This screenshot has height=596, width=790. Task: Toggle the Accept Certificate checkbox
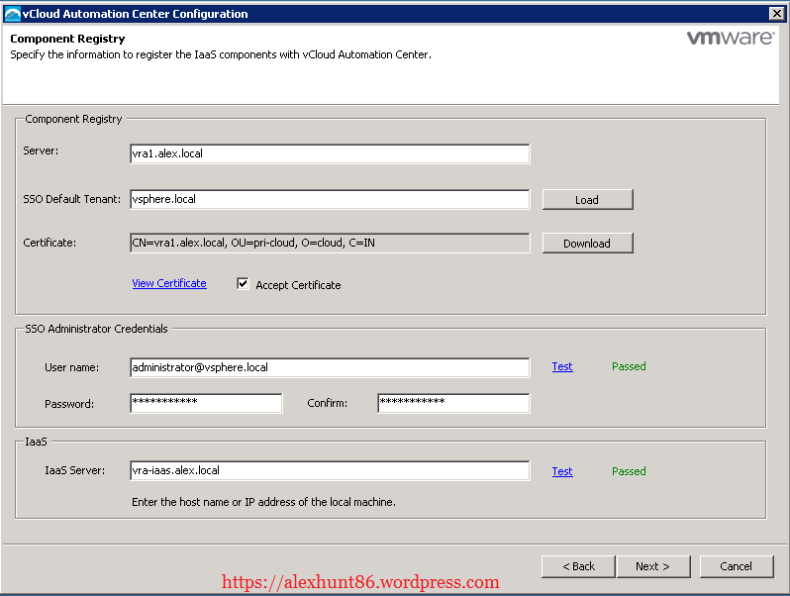[x=243, y=284]
